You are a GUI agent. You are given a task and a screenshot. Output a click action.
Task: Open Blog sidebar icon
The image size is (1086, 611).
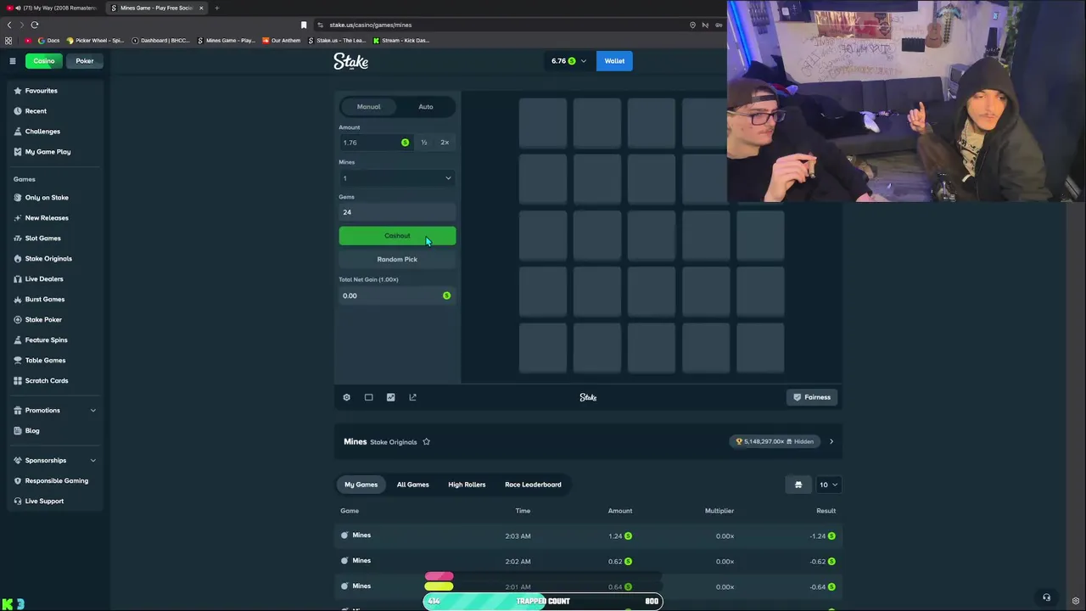pyautogui.click(x=18, y=431)
